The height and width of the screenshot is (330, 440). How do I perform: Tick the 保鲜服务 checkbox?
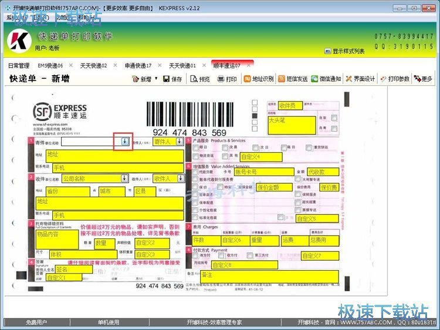pos(297,194)
